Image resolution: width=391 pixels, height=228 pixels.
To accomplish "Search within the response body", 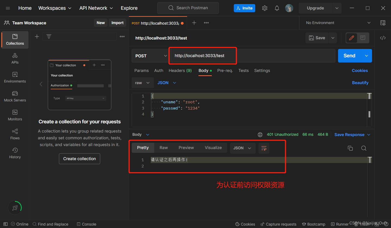I will (x=364, y=148).
